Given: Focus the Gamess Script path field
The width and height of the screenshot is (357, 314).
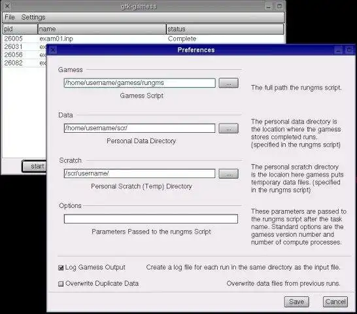Looking at the screenshot, I should (x=139, y=82).
